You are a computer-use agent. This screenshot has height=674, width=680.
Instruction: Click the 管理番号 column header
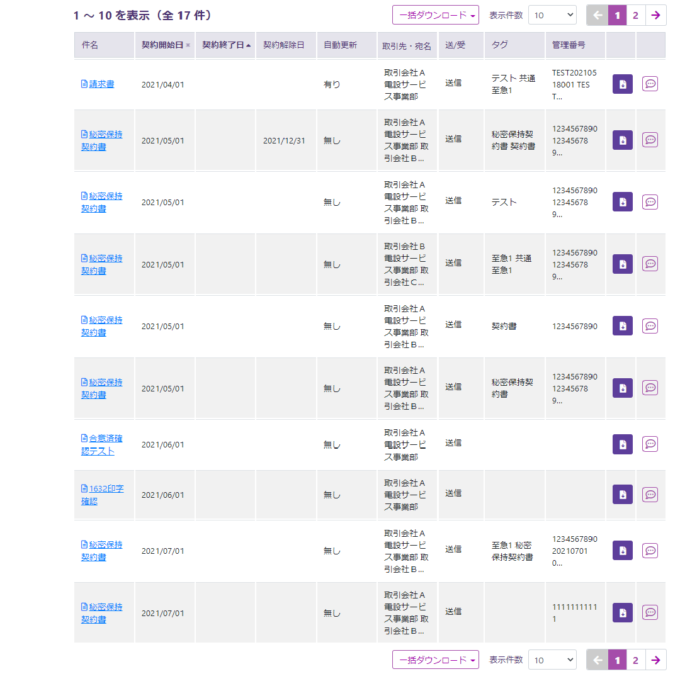click(x=575, y=45)
